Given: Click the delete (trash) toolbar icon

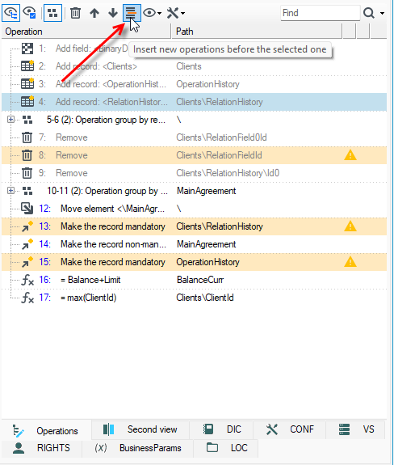Looking at the screenshot, I should pyautogui.click(x=75, y=13).
